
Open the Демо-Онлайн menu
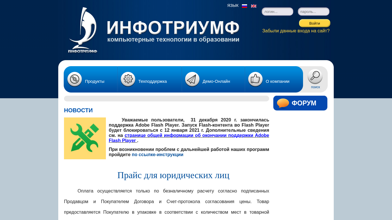[216, 81]
